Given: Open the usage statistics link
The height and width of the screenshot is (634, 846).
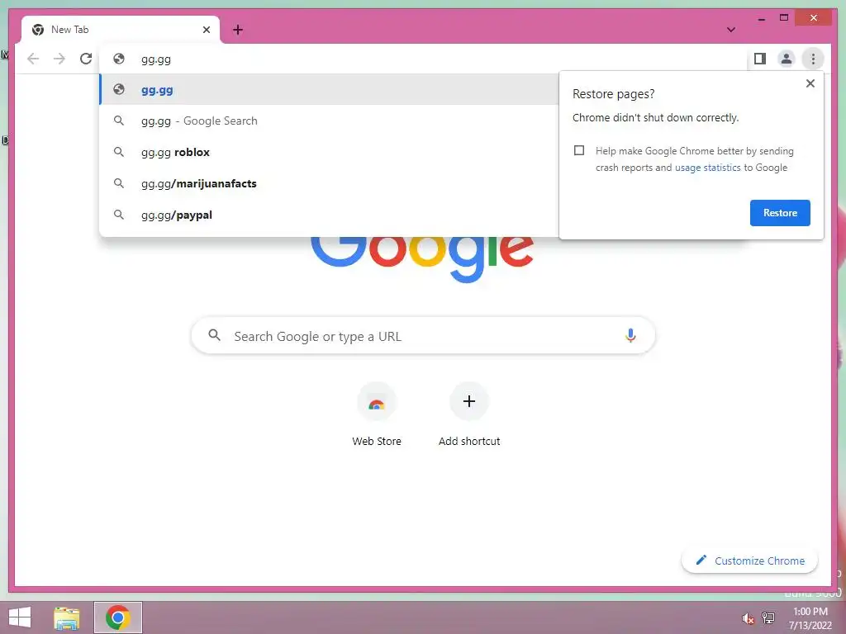Looking at the screenshot, I should (707, 168).
